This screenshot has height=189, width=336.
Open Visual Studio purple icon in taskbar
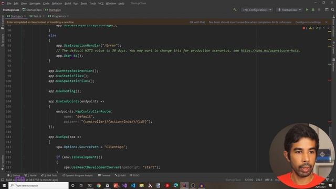coord(124,185)
